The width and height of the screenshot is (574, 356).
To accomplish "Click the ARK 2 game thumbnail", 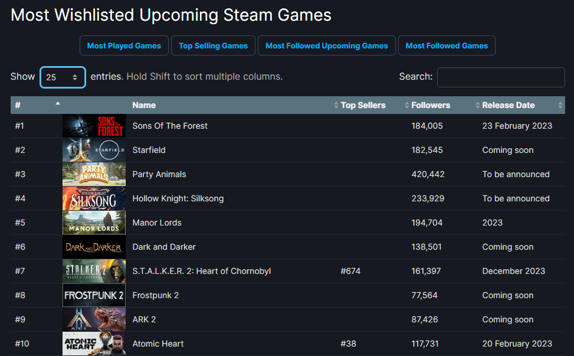I will click(94, 319).
